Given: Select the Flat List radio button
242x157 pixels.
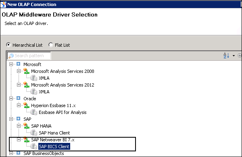Looking at the screenshot, I should point(51,45).
